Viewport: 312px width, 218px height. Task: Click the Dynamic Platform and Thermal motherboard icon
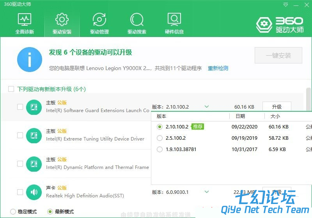coord(34,164)
